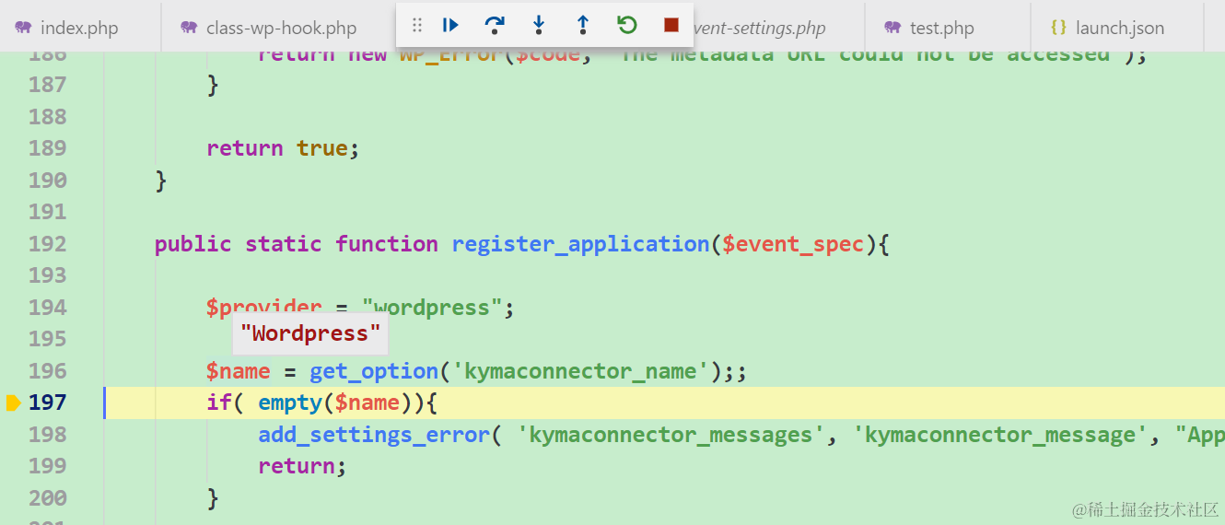The image size is (1225, 525).
Task: Click the debug Restart icon
Action: click(627, 25)
